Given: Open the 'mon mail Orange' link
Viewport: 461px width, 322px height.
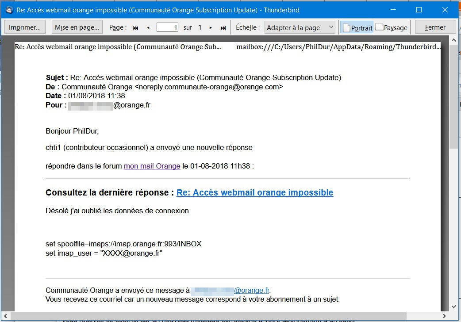Looking at the screenshot, I should (152, 166).
